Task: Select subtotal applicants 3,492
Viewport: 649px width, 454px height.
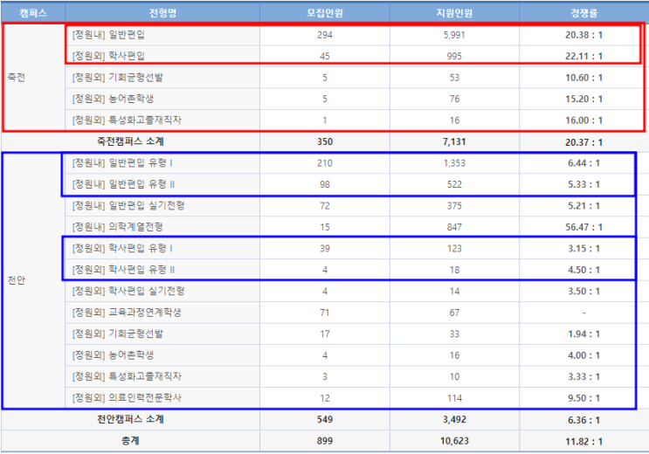Action: (x=454, y=419)
